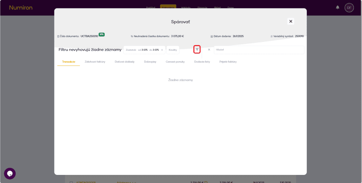
Task: Click the green VFA badge
Action: (101, 34)
